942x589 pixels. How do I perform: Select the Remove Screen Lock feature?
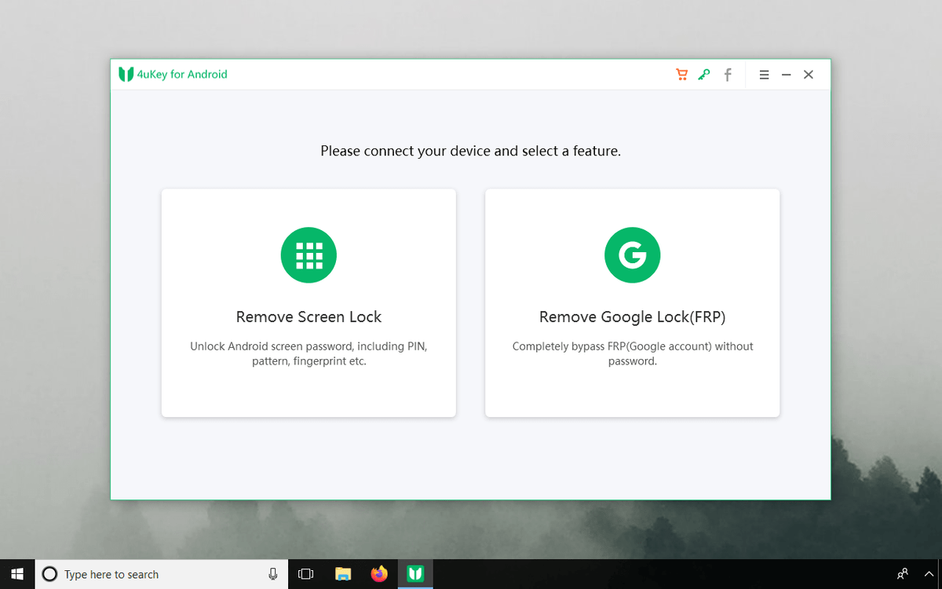point(309,316)
